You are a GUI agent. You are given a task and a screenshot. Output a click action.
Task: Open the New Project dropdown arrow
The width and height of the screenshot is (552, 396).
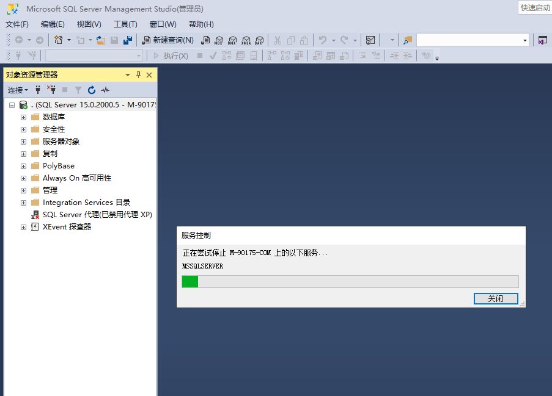tap(69, 40)
